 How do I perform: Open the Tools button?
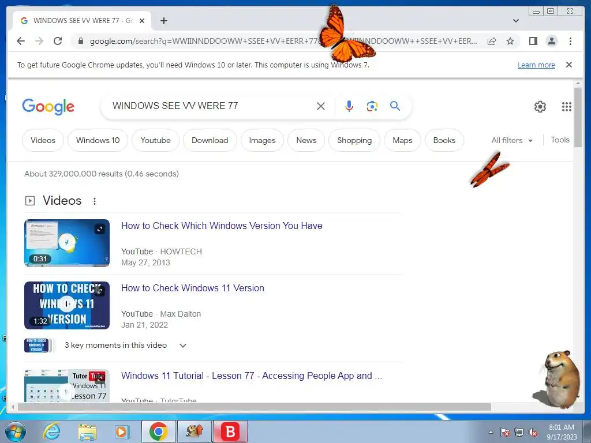pos(560,140)
